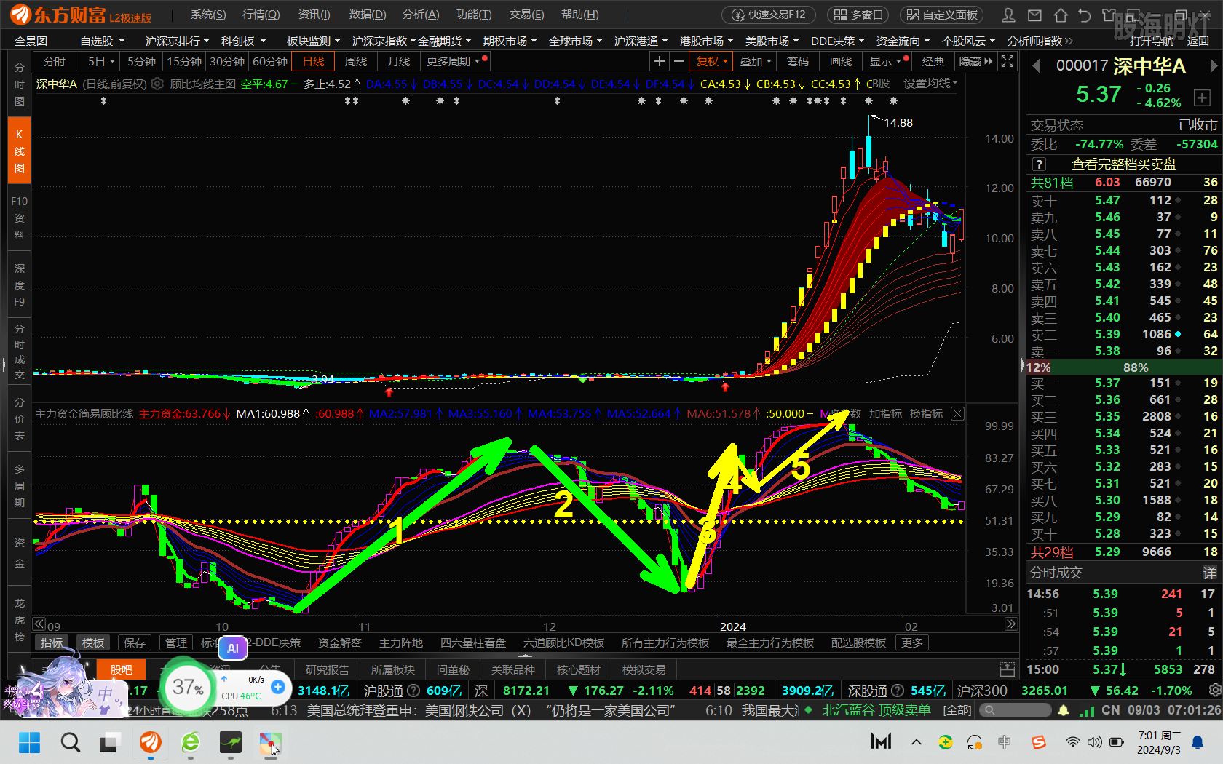
Task: Go to next stock arrow
Action: [1213, 66]
